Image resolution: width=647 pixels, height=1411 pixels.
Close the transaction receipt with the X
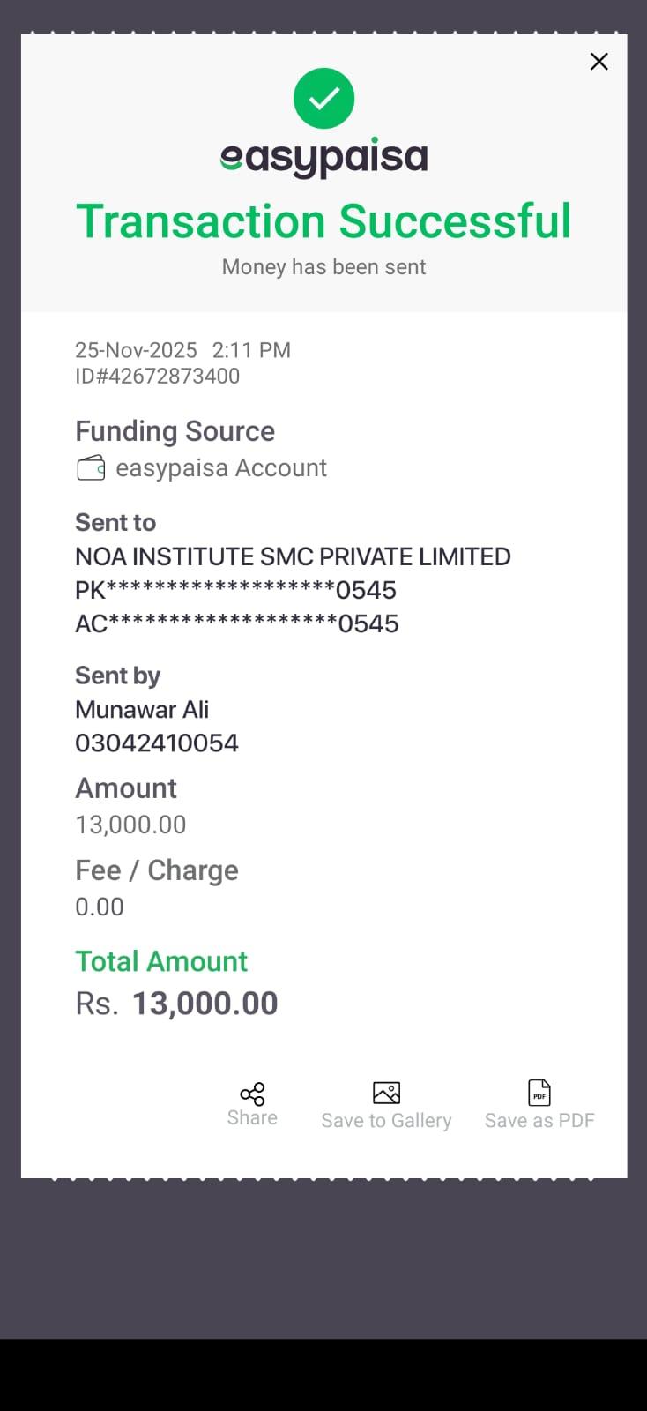[599, 62]
